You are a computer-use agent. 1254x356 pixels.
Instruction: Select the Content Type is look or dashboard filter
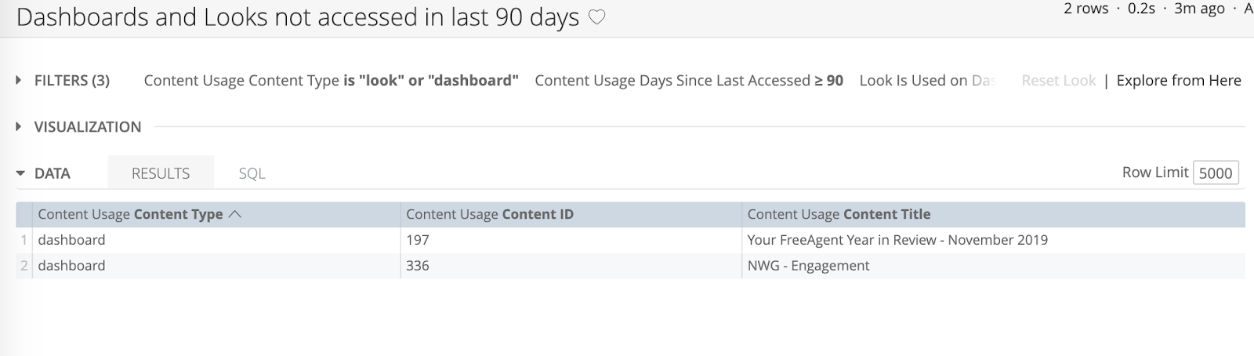pos(331,81)
